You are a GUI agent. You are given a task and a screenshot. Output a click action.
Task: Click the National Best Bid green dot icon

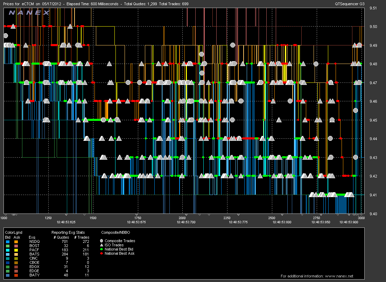101,249
